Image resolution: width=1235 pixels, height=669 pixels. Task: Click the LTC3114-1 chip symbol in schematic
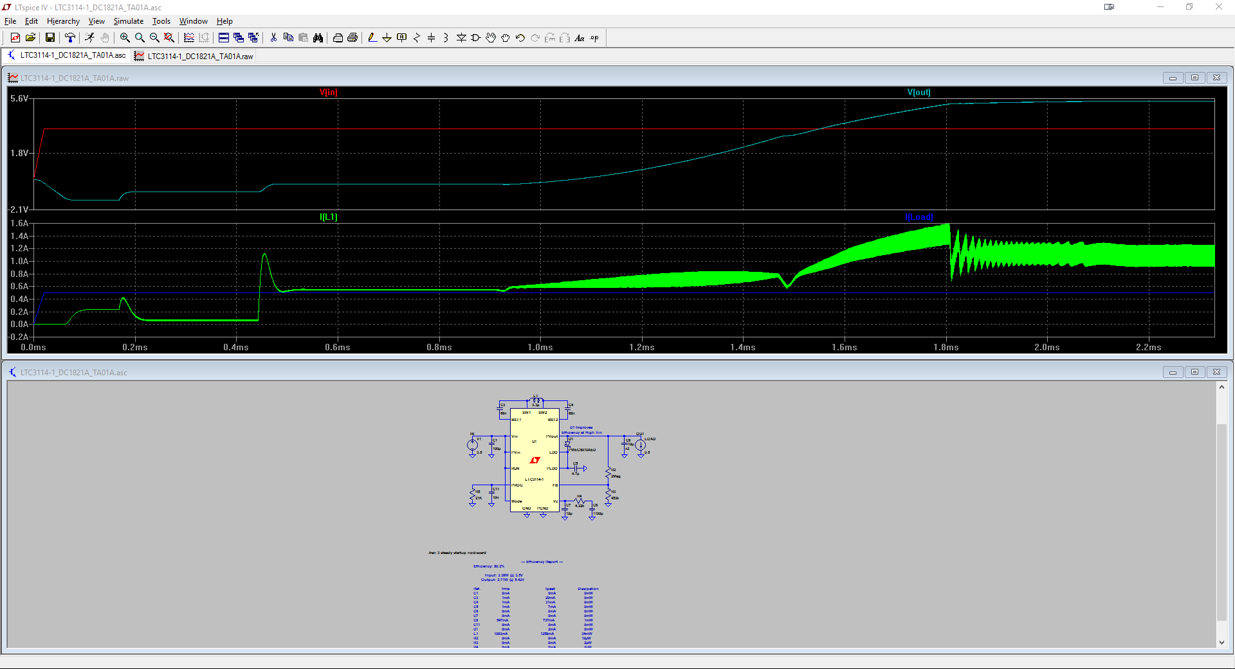pyautogui.click(x=535, y=460)
